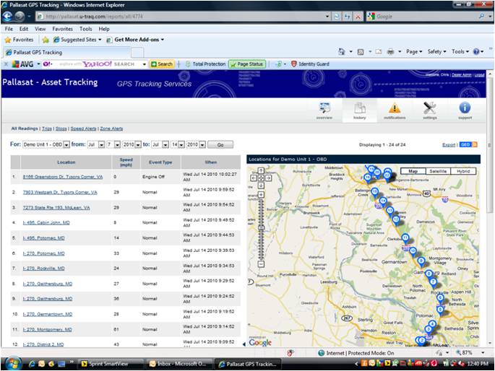Zoom out the map with minus button
Image resolution: width=495 pixels, height=371 pixels.
pyautogui.click(x=261, y=264)
